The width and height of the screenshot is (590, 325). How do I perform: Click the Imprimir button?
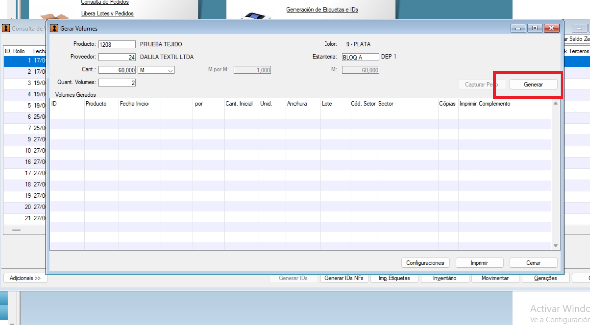point(479,263)
